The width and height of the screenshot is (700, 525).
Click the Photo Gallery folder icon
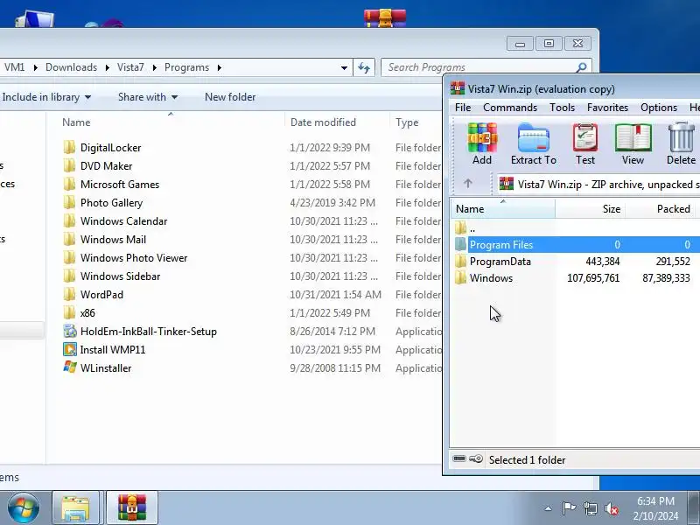click(69, 202)
